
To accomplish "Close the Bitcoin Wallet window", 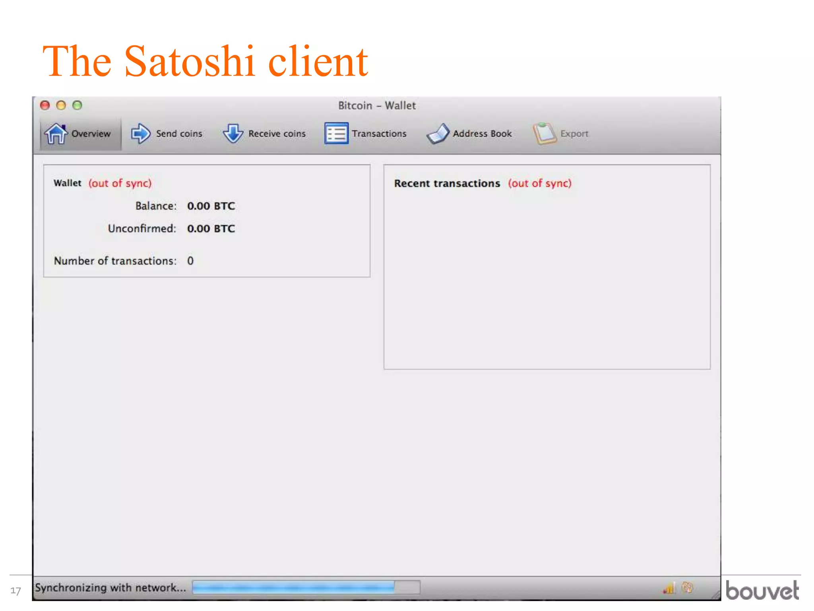I will [45, 105].
